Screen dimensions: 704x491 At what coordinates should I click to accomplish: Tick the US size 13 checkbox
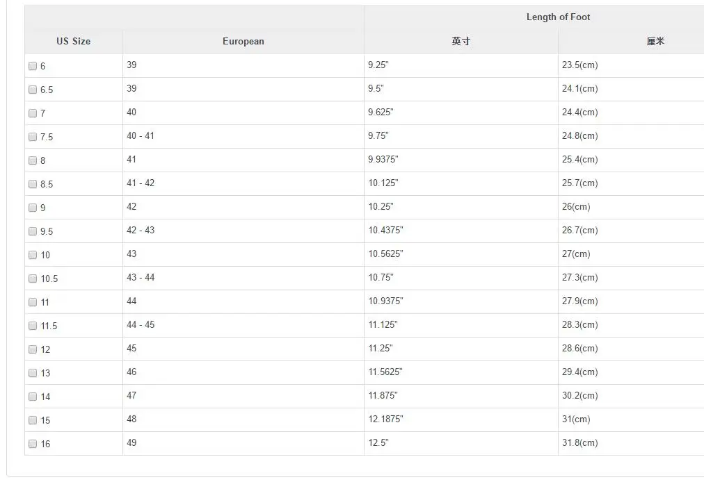click(x=33, y=373)
